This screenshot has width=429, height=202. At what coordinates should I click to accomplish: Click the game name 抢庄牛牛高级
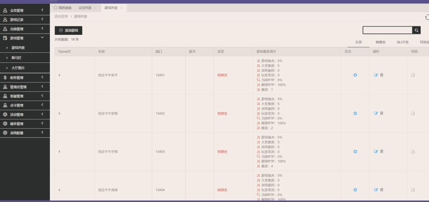coord(108,190)
